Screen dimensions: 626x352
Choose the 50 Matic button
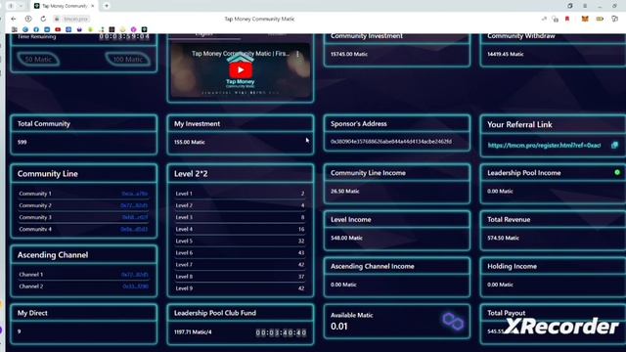38,59
